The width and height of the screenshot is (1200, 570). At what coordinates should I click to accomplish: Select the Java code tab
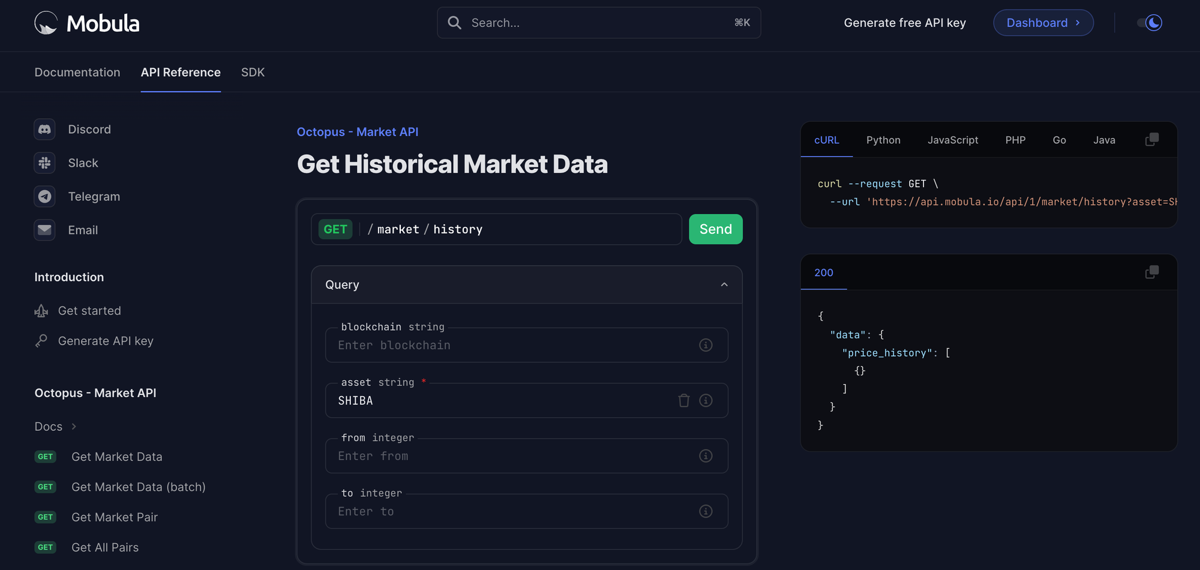(x=1104, y=140)
